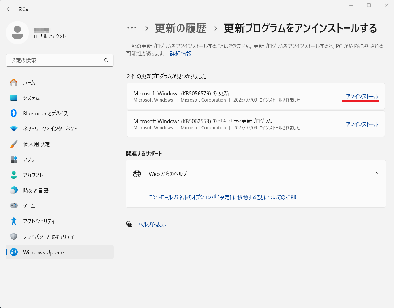394x308 pixels.
Task: Click the ネットワークとインターネット Wi-Fi icon
Action: 14,129
